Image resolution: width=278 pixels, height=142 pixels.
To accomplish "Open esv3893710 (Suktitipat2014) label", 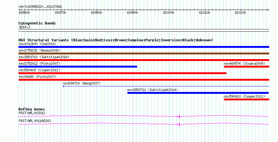I will click(x=44, y=57).
